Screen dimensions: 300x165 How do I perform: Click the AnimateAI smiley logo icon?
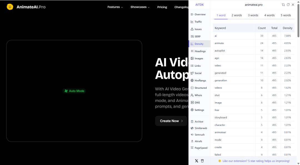(x=10, y=7)
